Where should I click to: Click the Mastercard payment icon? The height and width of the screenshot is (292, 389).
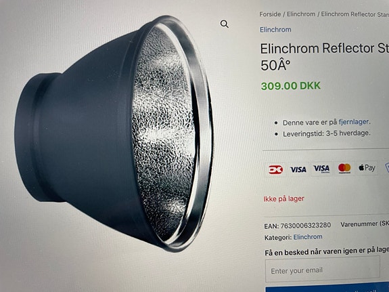[x=344, y=169]
